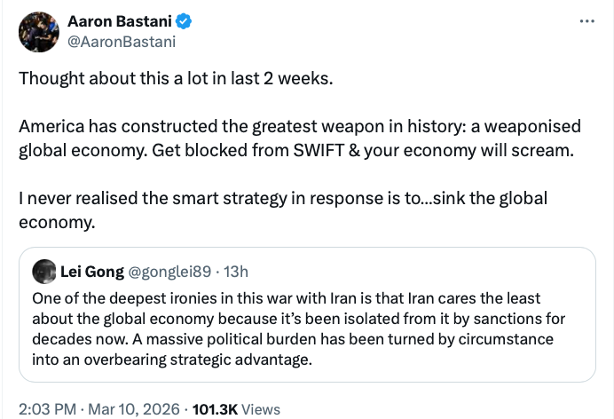614x419 pixels.
Task: Click the Views label
Action: tap(261, 409)
